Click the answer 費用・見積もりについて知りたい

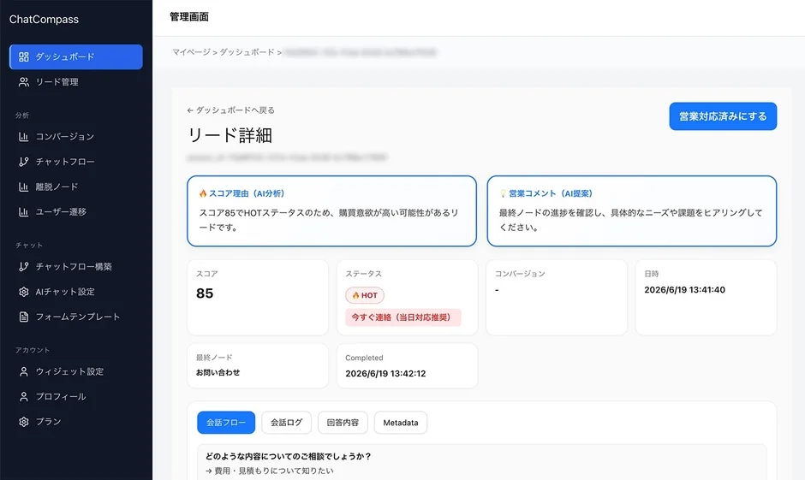(x=274, y=471)
